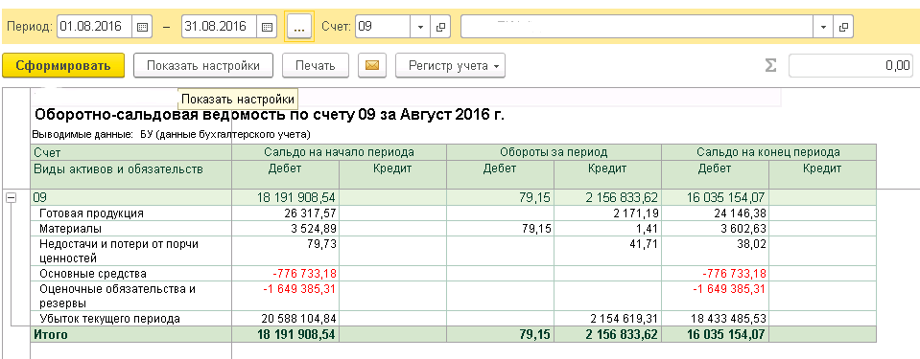Click the account field containing 09

pyautogui.click(x=383, y=27)
